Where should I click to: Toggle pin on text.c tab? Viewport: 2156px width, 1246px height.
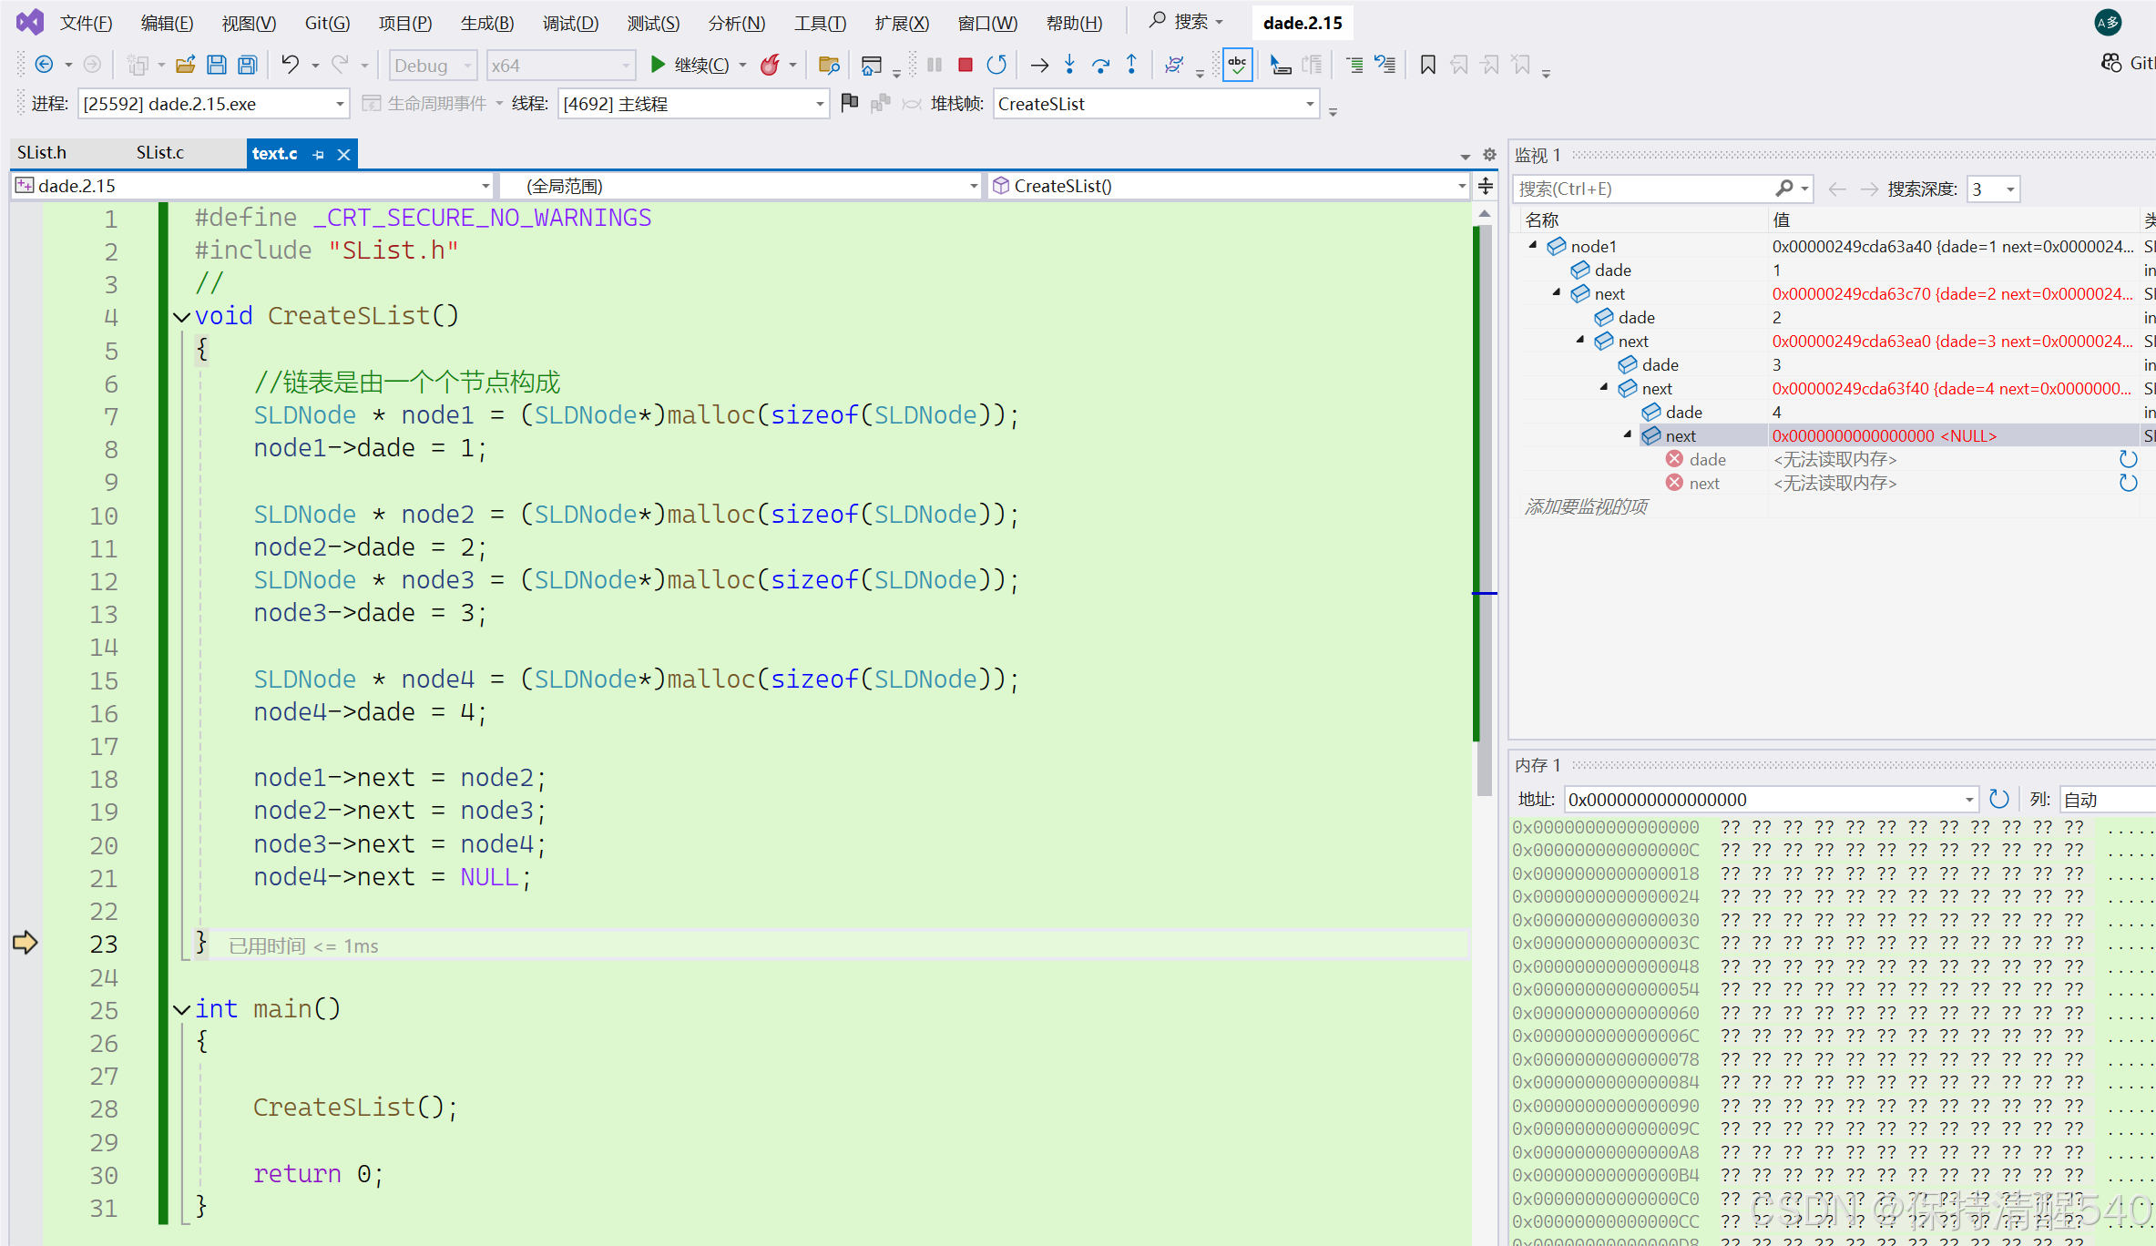(318, 155)
